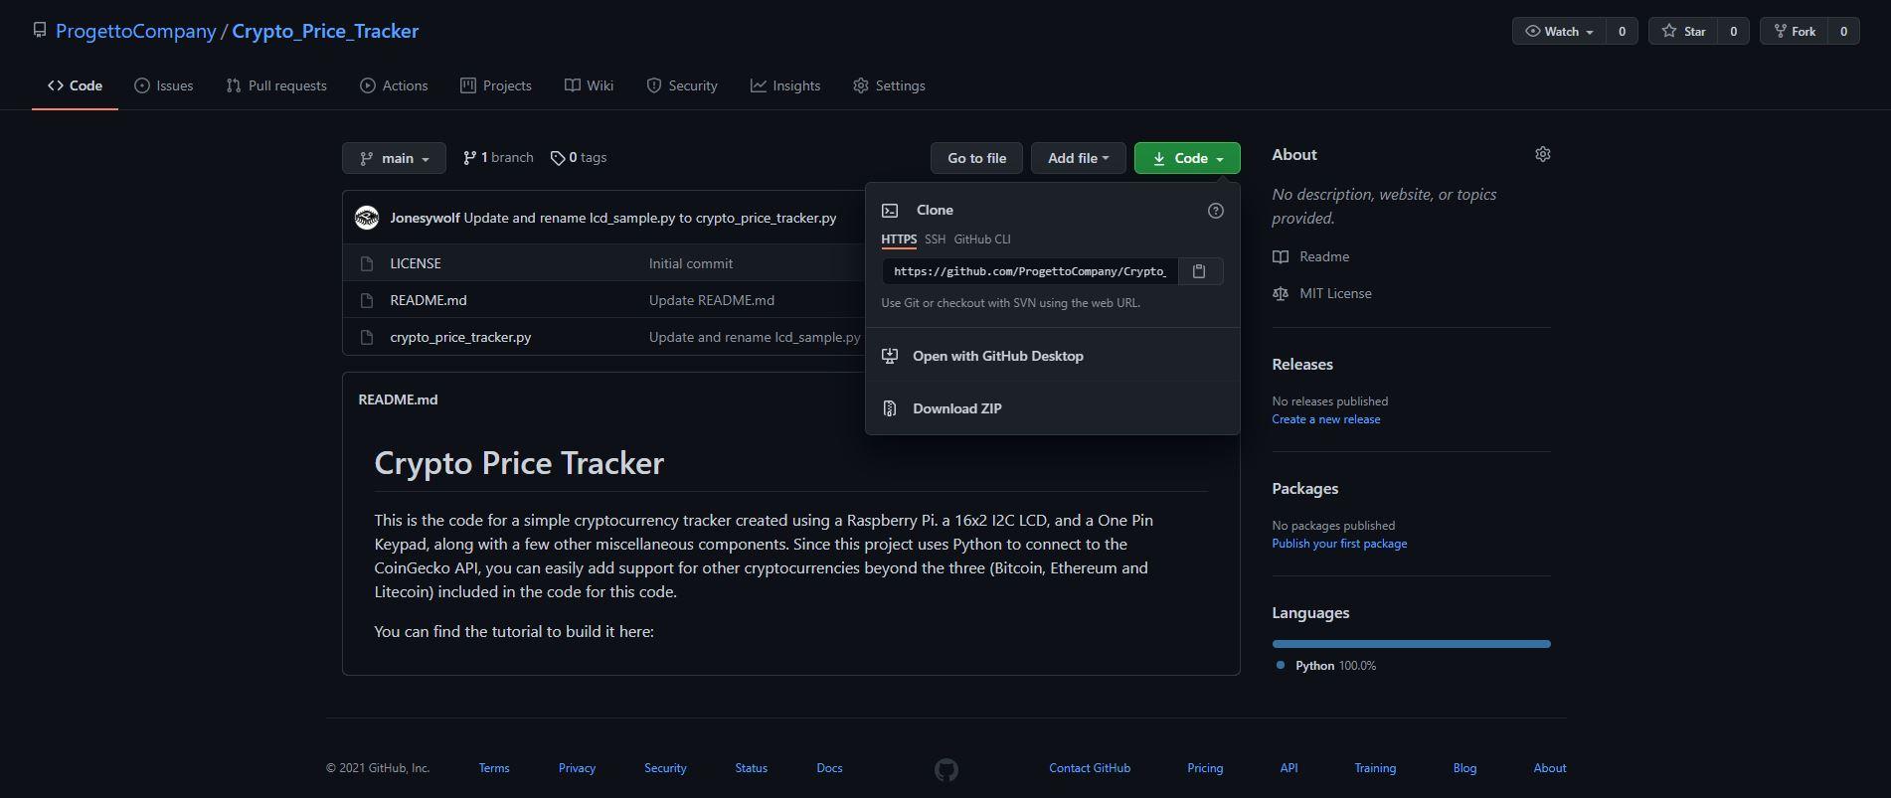Click the Star button
Screen dimensions: 1891x798
click(1683, 31)
